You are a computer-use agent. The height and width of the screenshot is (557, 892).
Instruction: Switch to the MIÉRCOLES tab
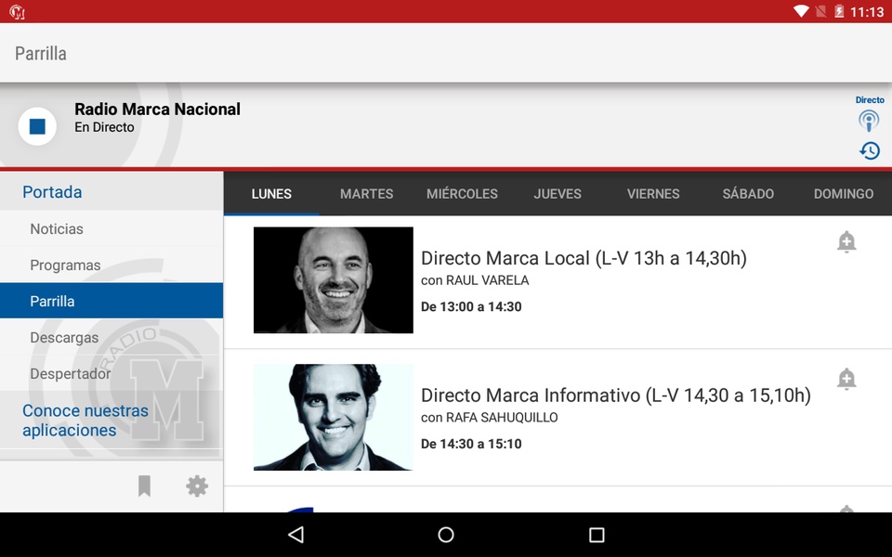pos(462,194)
